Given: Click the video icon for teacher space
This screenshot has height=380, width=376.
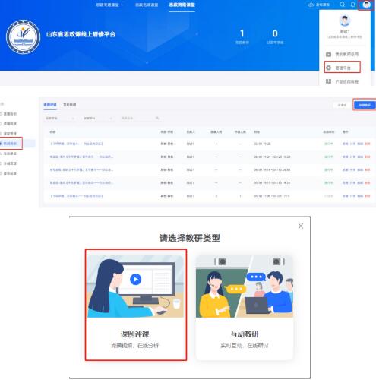Looking at the screenshot, I should point(329,54).
